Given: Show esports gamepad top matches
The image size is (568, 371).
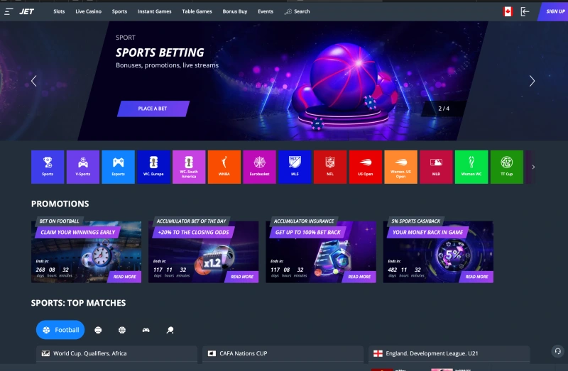Looking at the screenshot, I should [x=146, y=330].
